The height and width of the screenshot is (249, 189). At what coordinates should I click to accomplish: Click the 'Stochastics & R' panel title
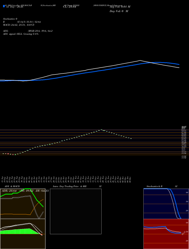(155, 186)
